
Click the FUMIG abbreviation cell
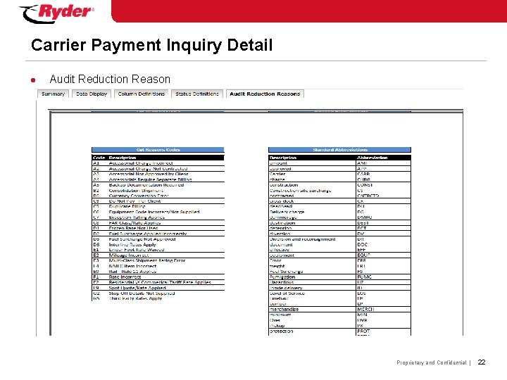pyautogui.click(x=384, y=277)
